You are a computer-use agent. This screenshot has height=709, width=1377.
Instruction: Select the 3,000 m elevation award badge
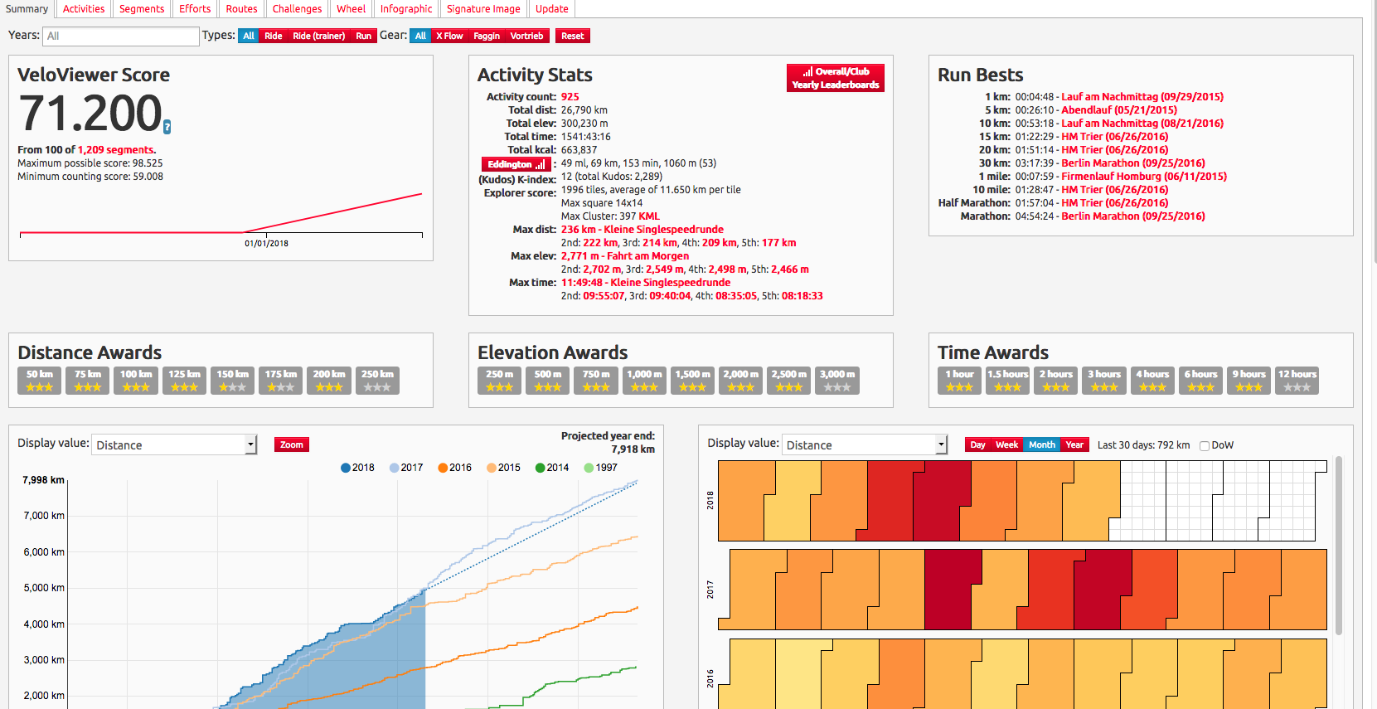837,381
